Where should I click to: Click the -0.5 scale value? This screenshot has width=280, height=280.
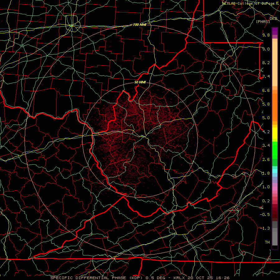(265, 215)
